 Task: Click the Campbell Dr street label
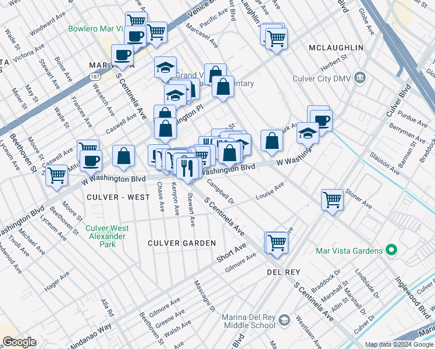[220, 191]
